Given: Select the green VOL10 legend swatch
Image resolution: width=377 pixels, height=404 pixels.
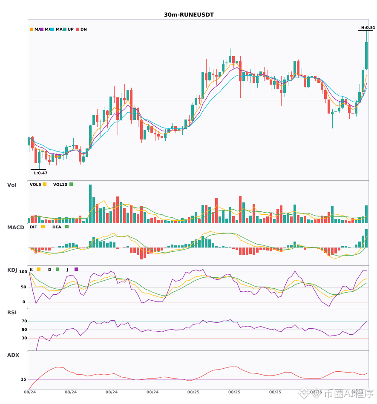Looking at the screenshot, I should pyautogui.click(x=71, y=184).
